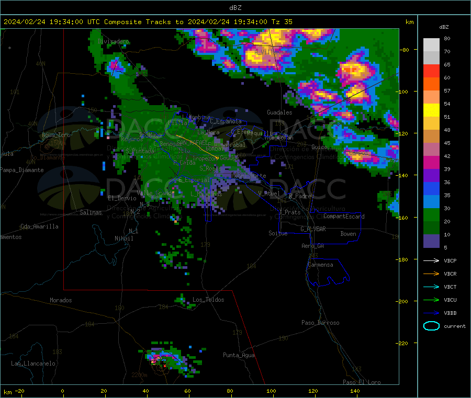Click the 'Tz 35' threshold text
The width and height of the screenshot is (471, 398).
(282, 22)
